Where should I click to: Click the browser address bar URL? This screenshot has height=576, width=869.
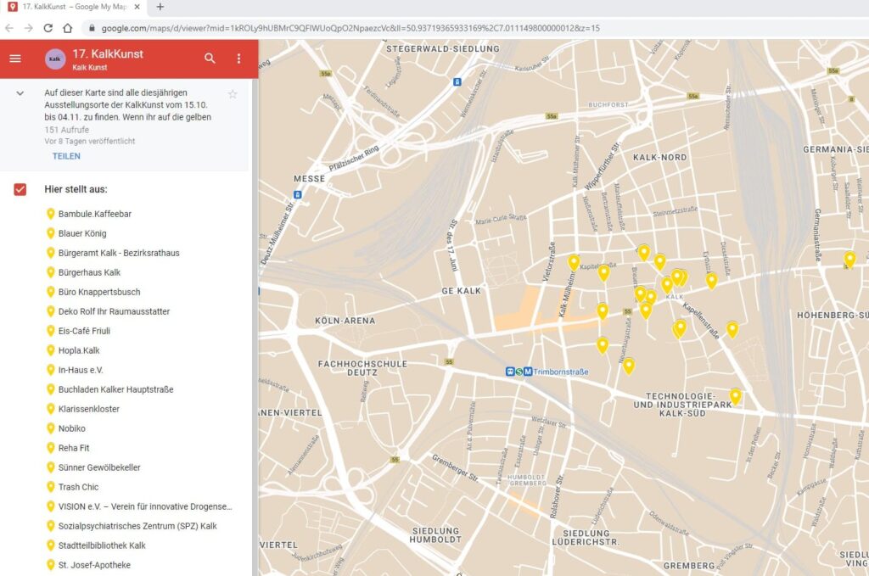pyautogui.click(x=350, y=28)
